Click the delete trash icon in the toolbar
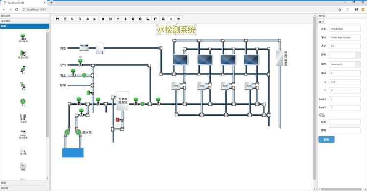This screenshot has width=367, height=191. [65, 19]
